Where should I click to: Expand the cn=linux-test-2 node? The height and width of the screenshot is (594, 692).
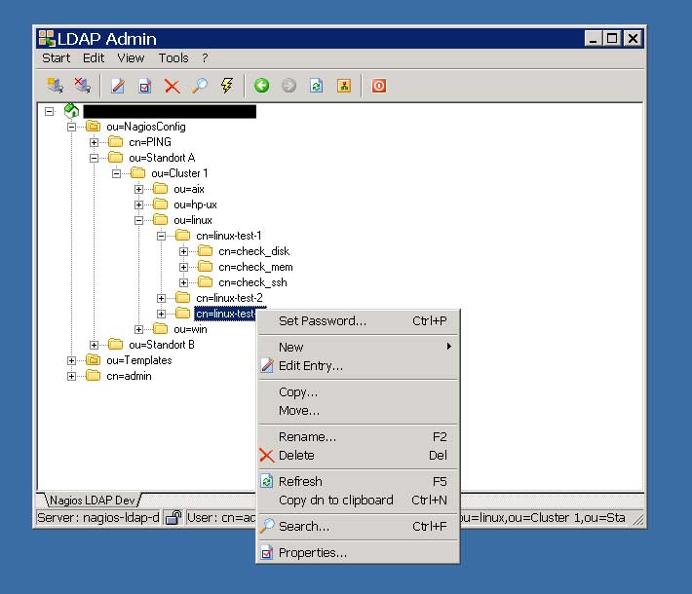coord(161,299)
